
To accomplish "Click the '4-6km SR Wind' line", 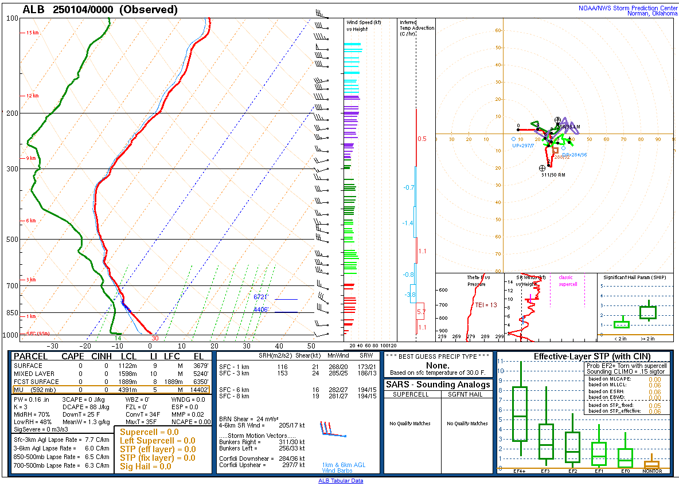I will pyautogui.click(x=262, y=425).
